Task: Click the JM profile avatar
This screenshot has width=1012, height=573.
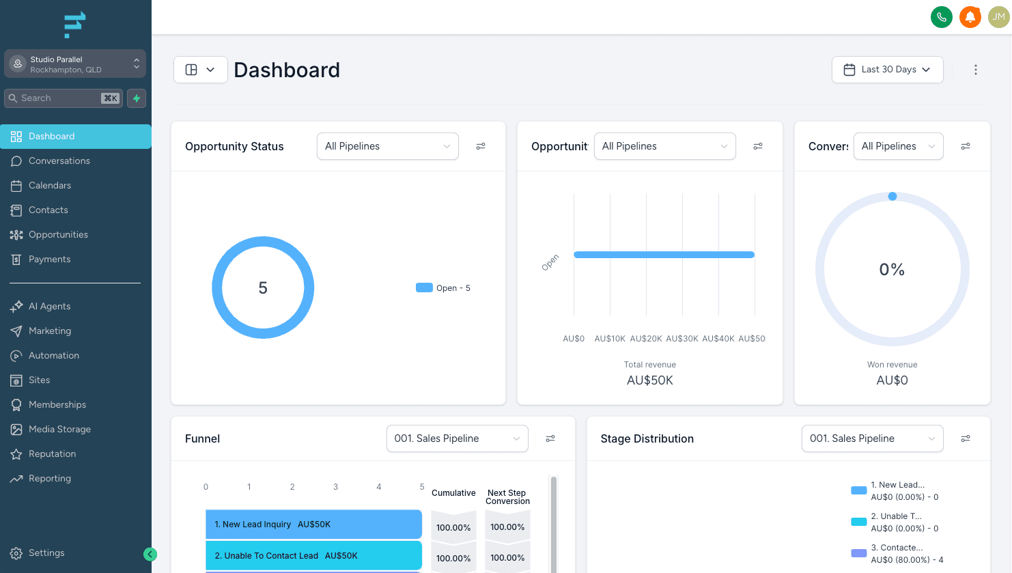Action: click(998, 17)
